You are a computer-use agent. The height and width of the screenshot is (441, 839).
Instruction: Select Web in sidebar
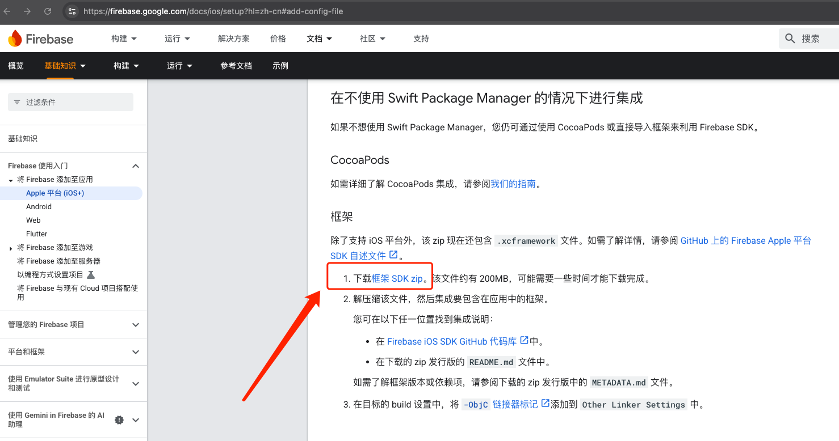coord(33,220)
